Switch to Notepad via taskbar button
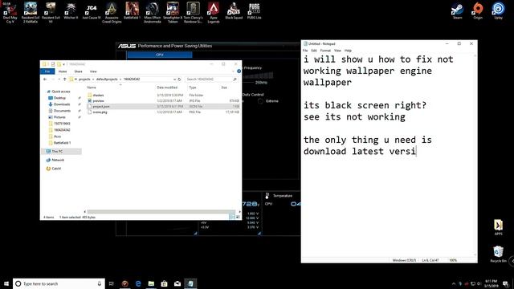Viewport: 514px width, 289px height. [x=190, y=283]
